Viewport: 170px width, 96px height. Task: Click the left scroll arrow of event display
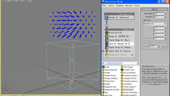(103, 63)
